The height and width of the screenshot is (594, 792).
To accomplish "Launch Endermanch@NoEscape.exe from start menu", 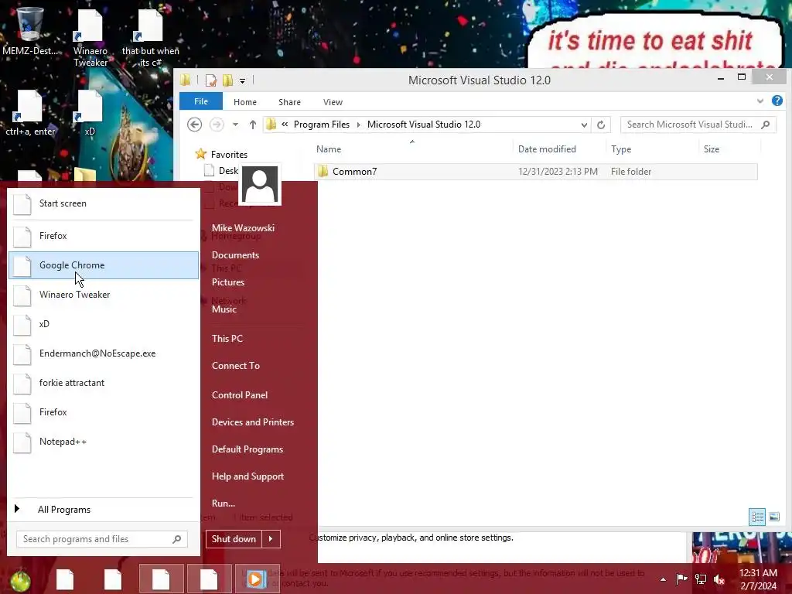I will click(x=104, y=353).
